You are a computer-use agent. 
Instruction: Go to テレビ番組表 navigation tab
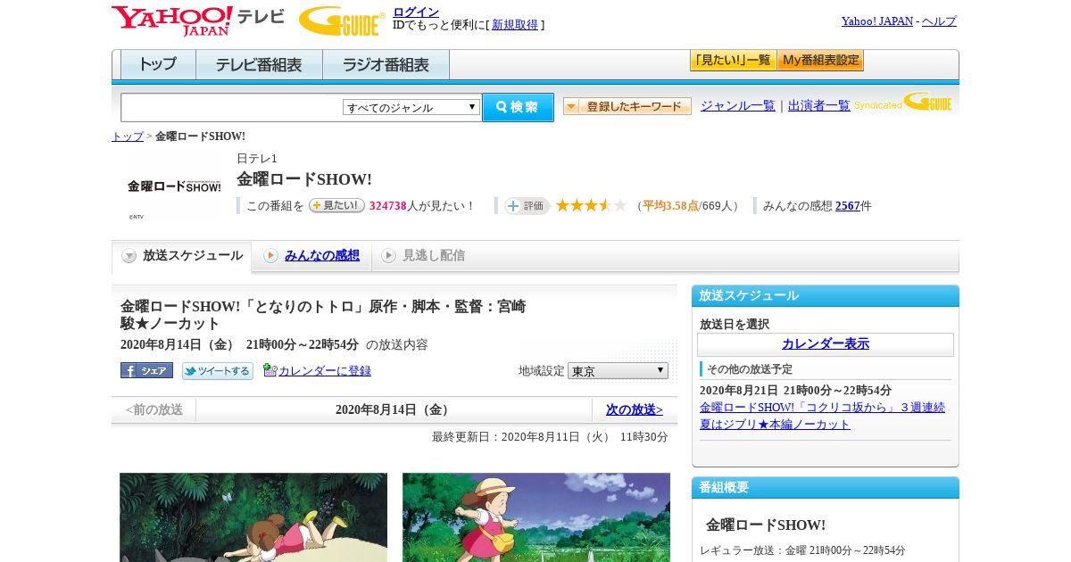click(x=259, y=65)
